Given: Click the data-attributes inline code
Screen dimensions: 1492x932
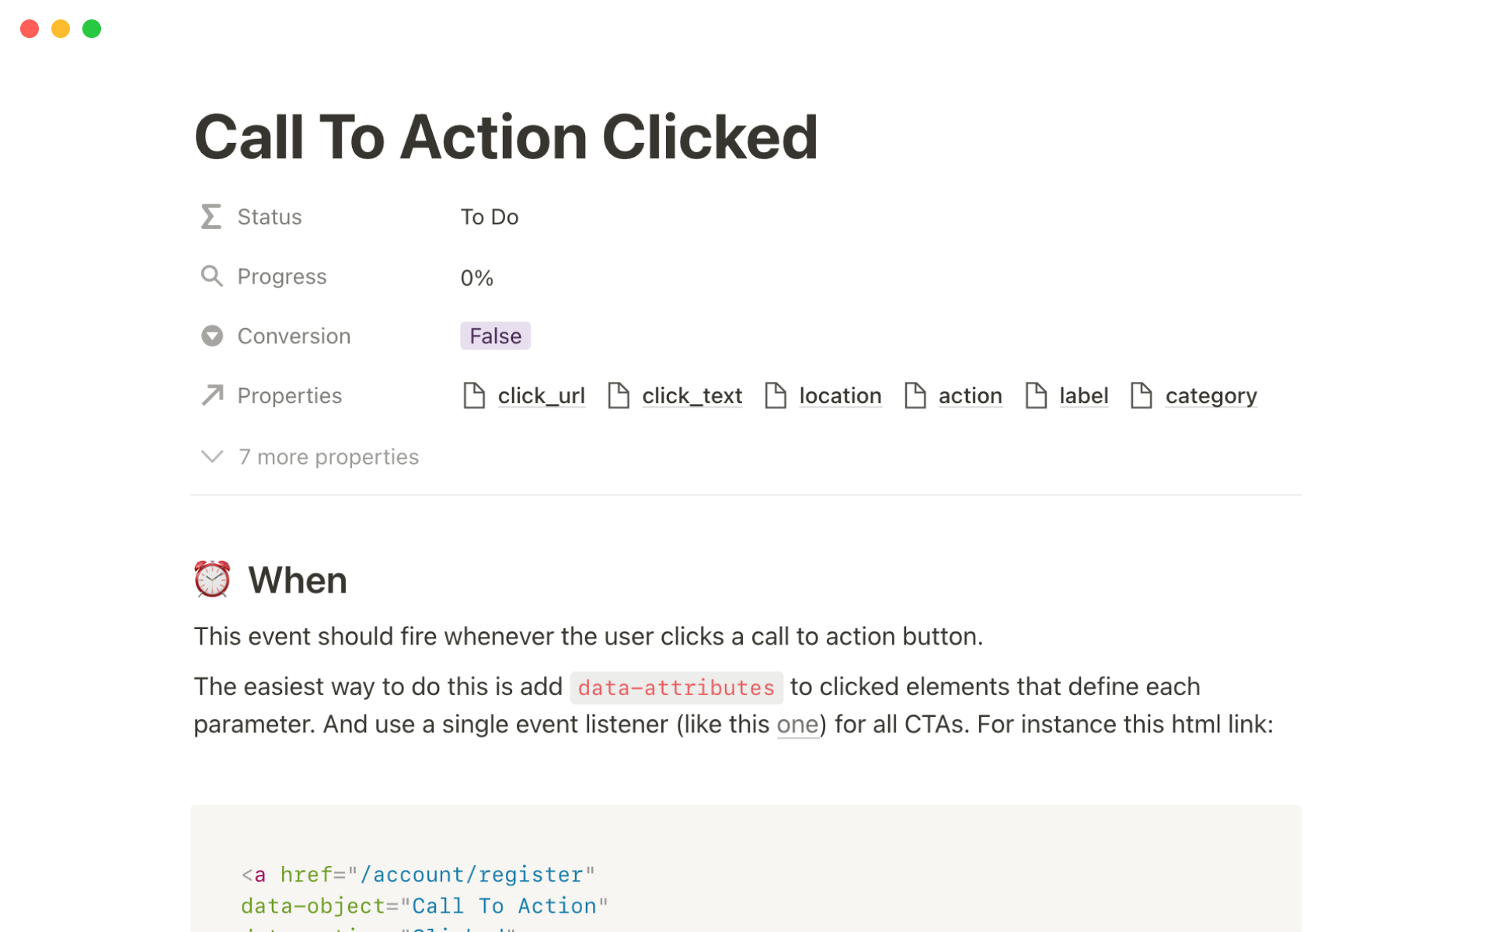Looking at the screenshot, I should pos(676,687).
